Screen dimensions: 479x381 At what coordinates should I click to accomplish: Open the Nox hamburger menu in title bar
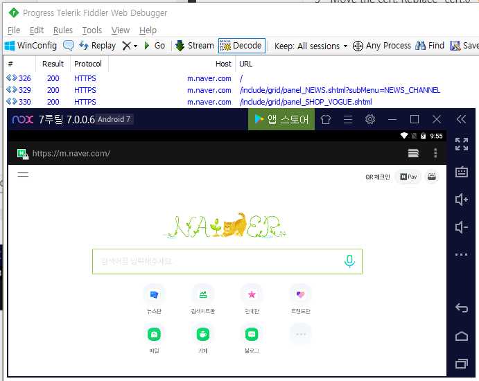(x=348, y=119)
